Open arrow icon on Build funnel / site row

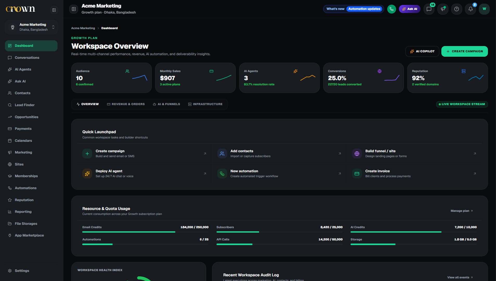tap(475, 154)
